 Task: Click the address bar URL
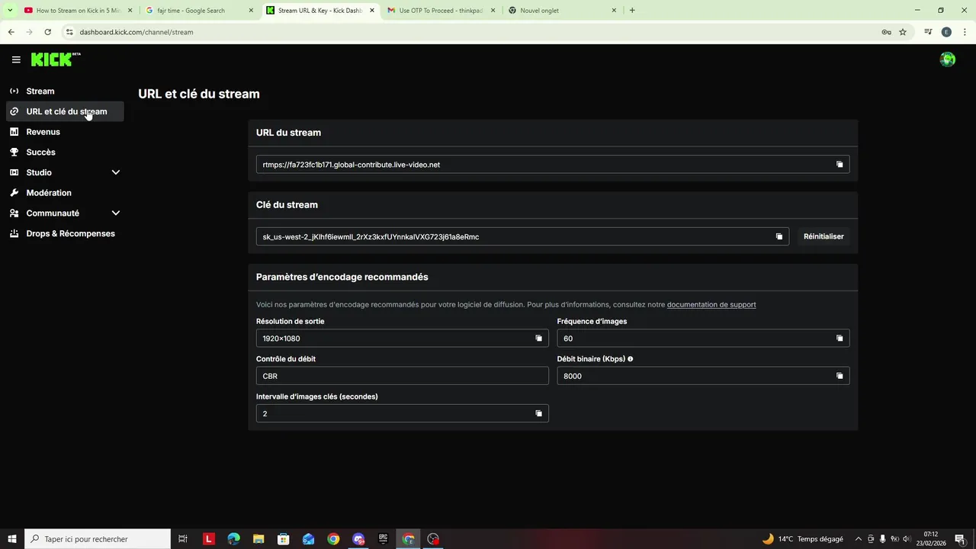pos(136,32)
